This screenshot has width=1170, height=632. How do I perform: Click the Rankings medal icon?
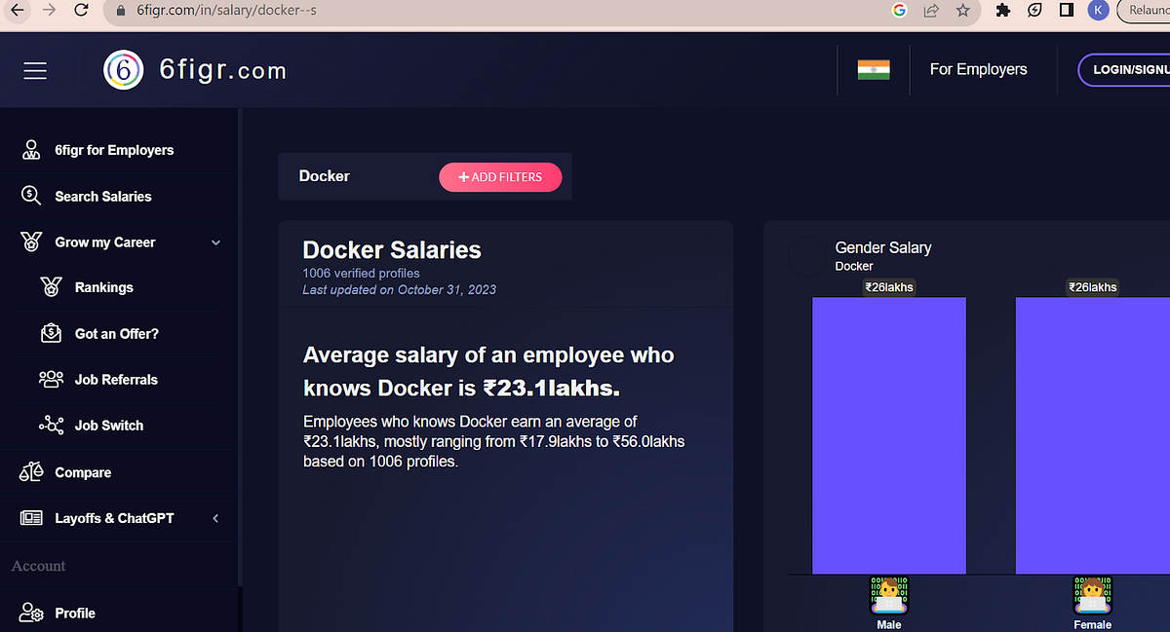51,287
